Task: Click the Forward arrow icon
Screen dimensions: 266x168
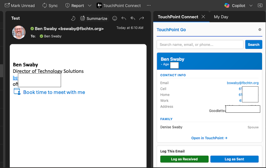Action: [x=142, y=18]
